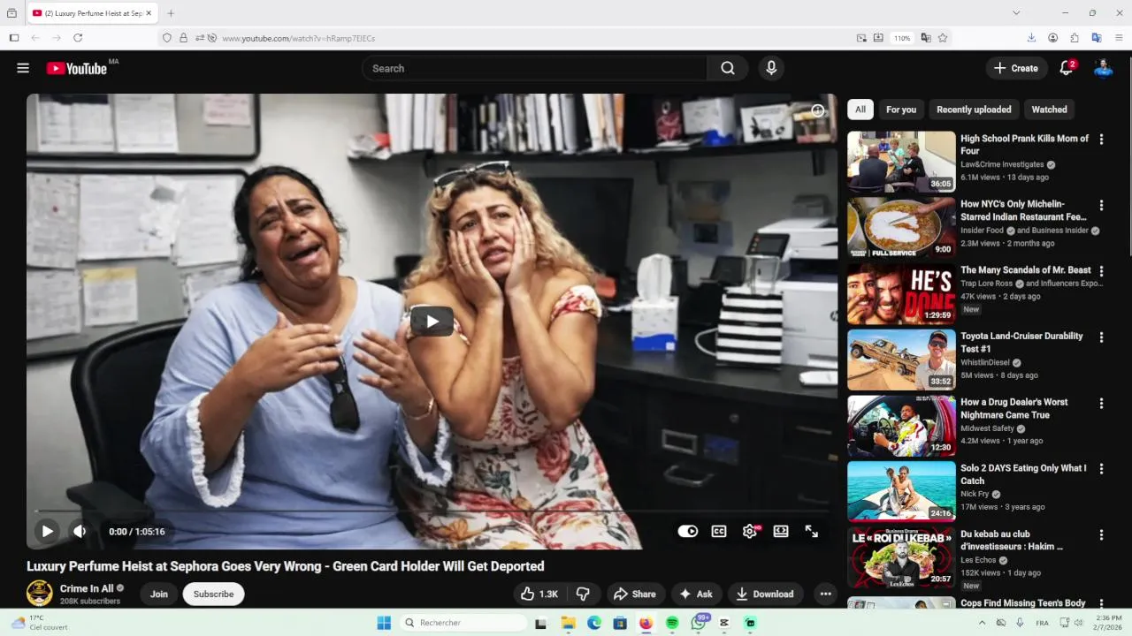1132x636 pixels.
Task: Open the YouTube guide hamburger menu
Action: coord(23,68)
